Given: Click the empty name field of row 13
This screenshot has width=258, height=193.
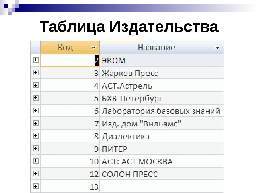Looking at the screenshot, I should point(161,187).
